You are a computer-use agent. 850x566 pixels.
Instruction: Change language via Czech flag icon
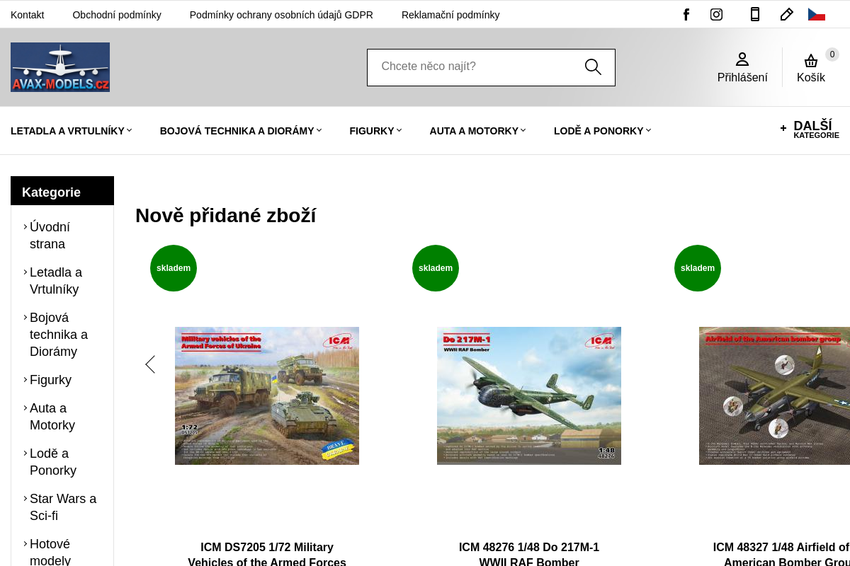point(817,14)
